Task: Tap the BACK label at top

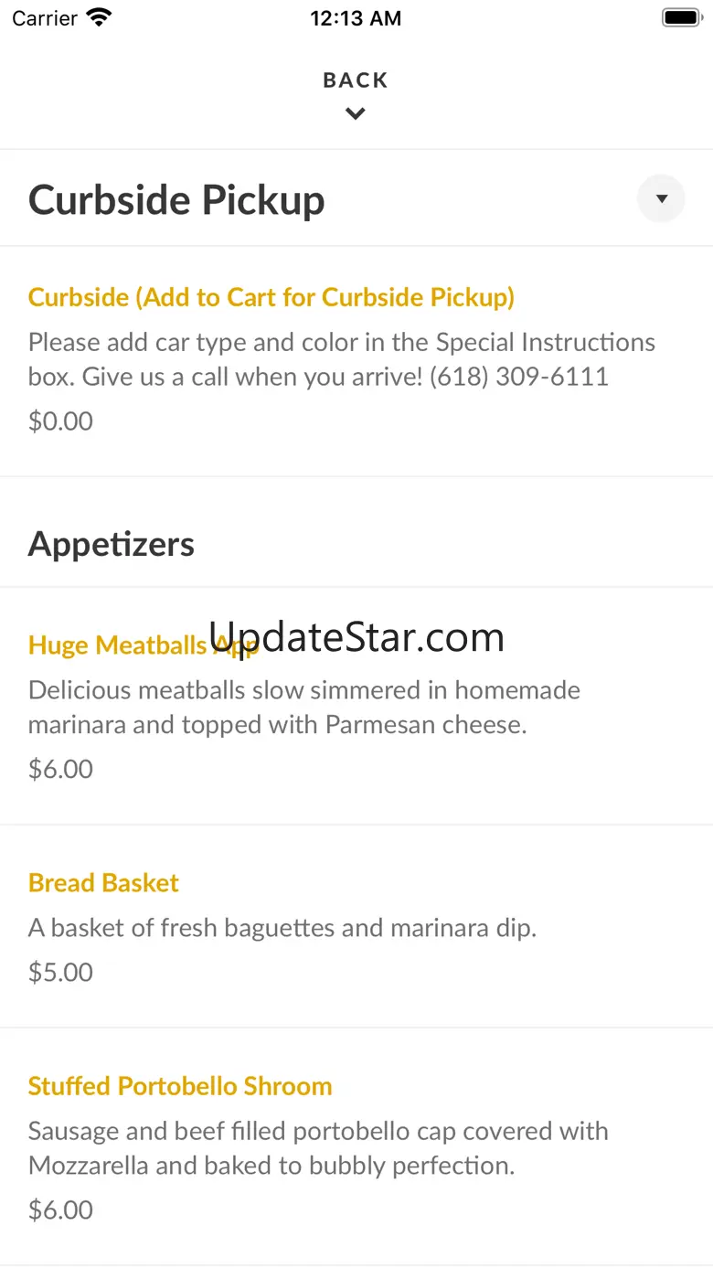Action: (x=356, y=80)
